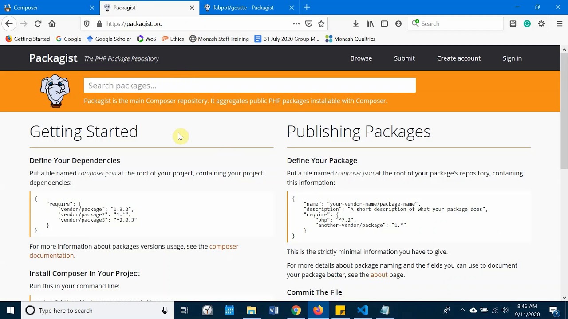Viewport: 568px width, 319px height.
Task: Bookmark this page with star icon
Action: tap(321, 23)
